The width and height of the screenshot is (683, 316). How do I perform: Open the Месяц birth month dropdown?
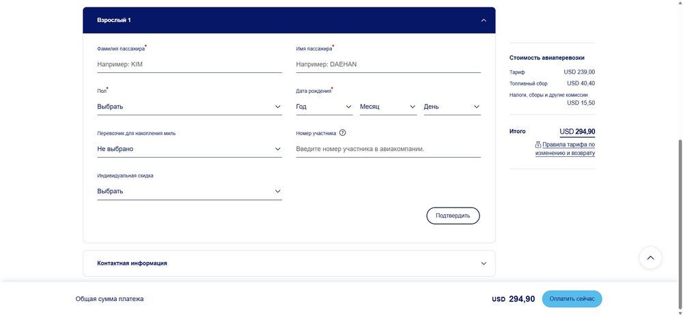coord(388,106)
